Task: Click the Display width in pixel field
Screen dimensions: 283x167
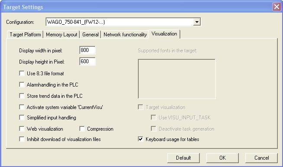Action: tap(88, 50)
